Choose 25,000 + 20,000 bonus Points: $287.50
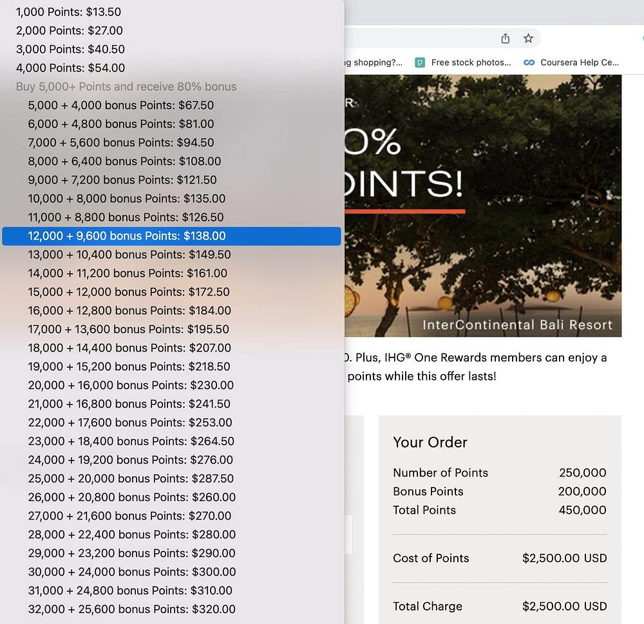The height and width of the screenshot is (624, 644). [x=172, y=478]
